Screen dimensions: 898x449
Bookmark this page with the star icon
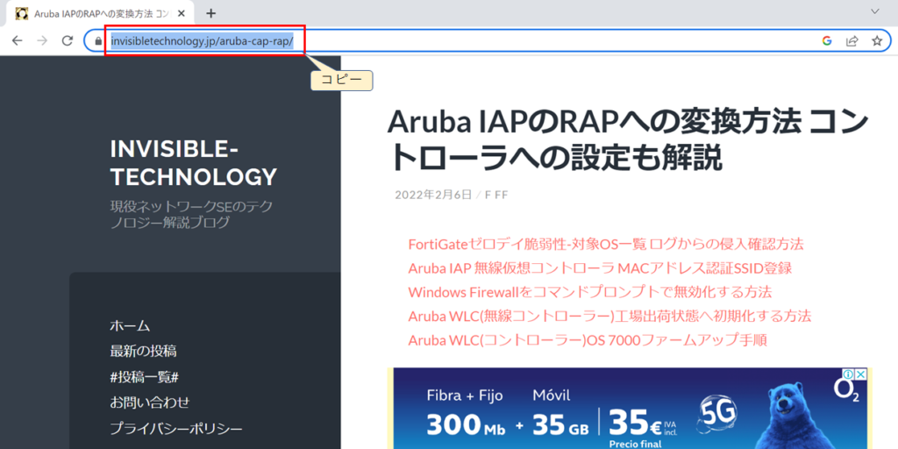pyautogui.click(x=876, y=40)
